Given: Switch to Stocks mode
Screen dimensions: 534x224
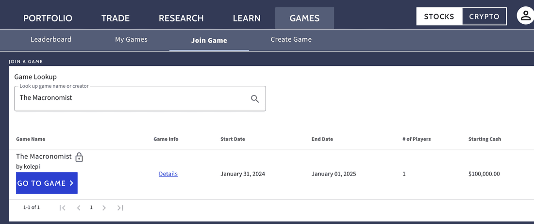Looking at the screenshot, I should [x=439, y=16].
